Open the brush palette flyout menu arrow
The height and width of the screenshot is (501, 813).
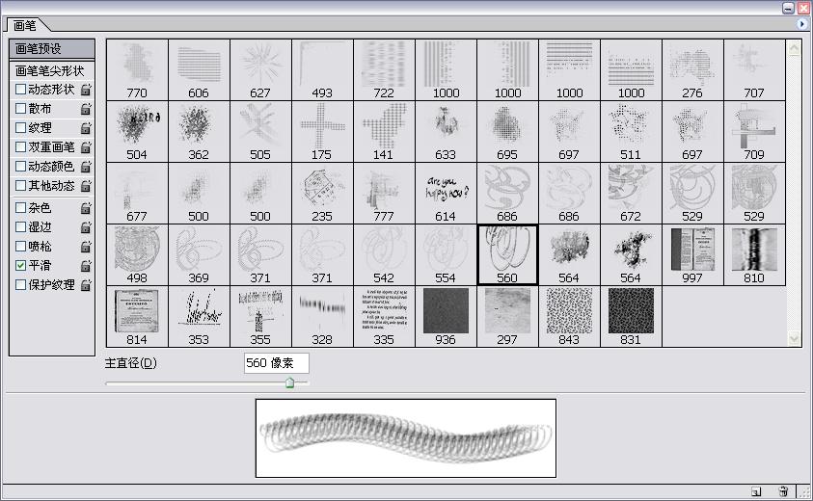[x=802, y=24]
